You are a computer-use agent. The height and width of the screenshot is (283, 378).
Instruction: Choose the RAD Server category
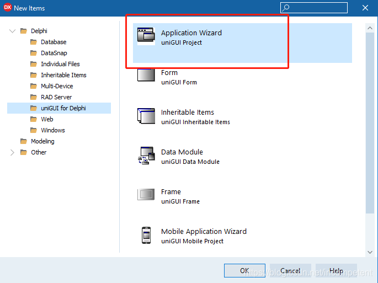(56, 97)
